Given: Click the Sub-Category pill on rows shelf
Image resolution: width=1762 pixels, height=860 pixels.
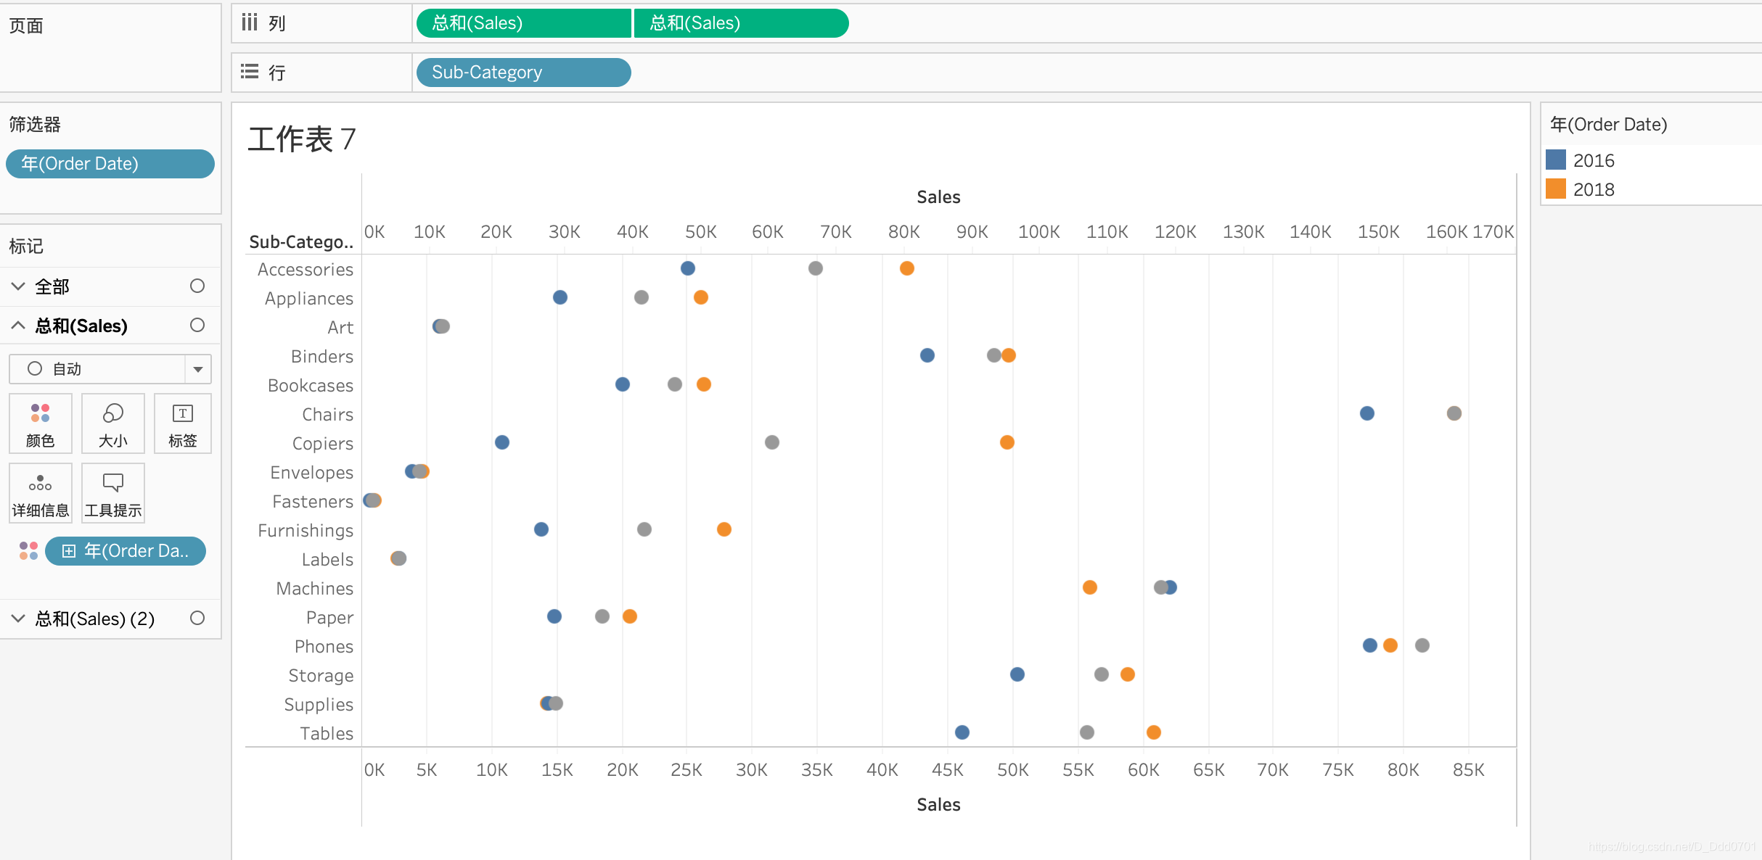Looking at the screenshot, I should coord(523,73).
